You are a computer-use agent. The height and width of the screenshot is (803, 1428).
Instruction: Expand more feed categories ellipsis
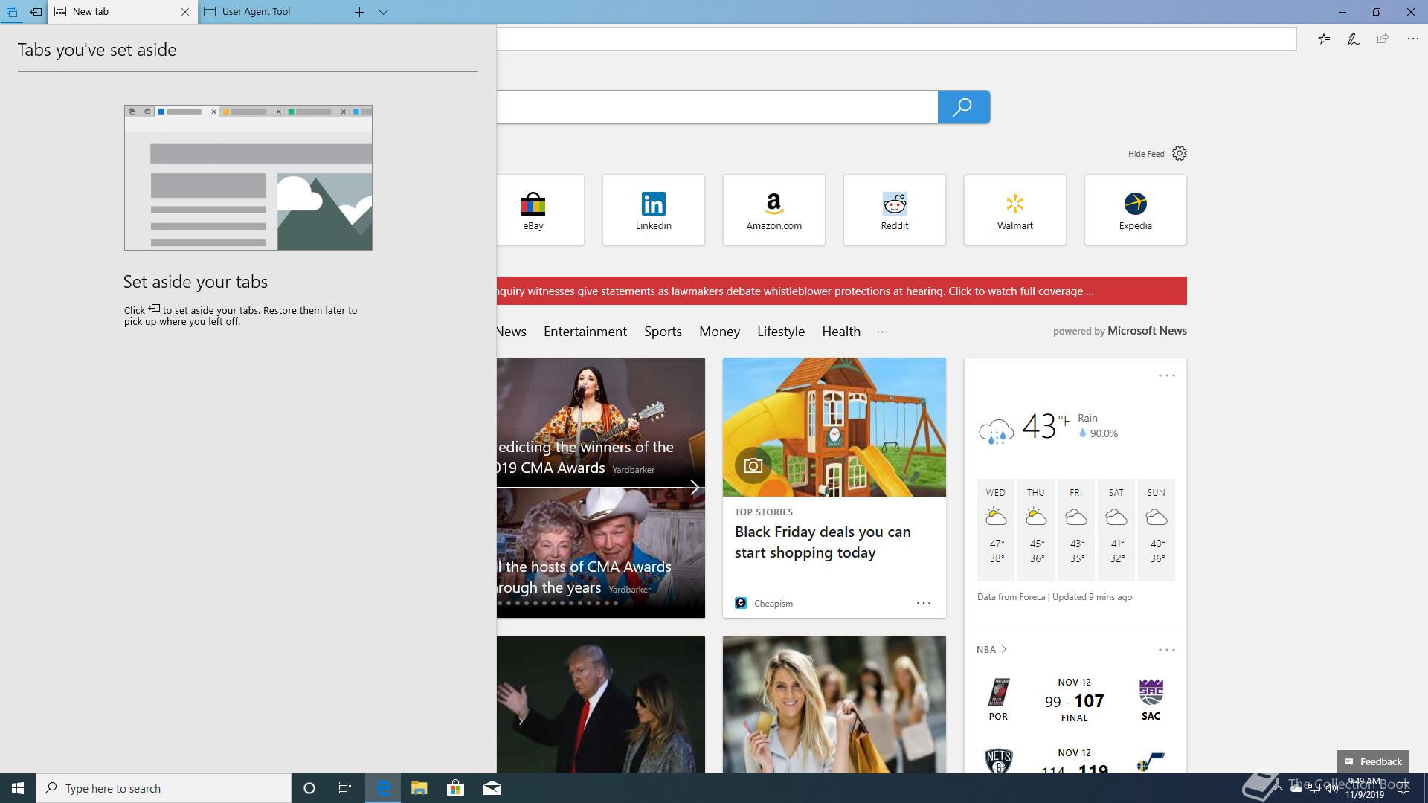pyautogui.click(x=882, y=332)
